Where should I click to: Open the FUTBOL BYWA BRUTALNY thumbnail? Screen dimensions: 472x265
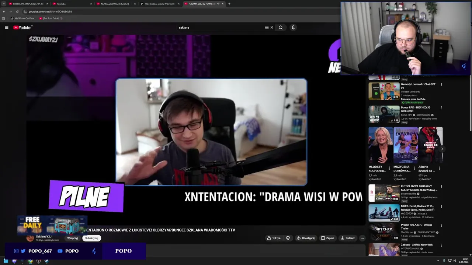click(384, 193)
